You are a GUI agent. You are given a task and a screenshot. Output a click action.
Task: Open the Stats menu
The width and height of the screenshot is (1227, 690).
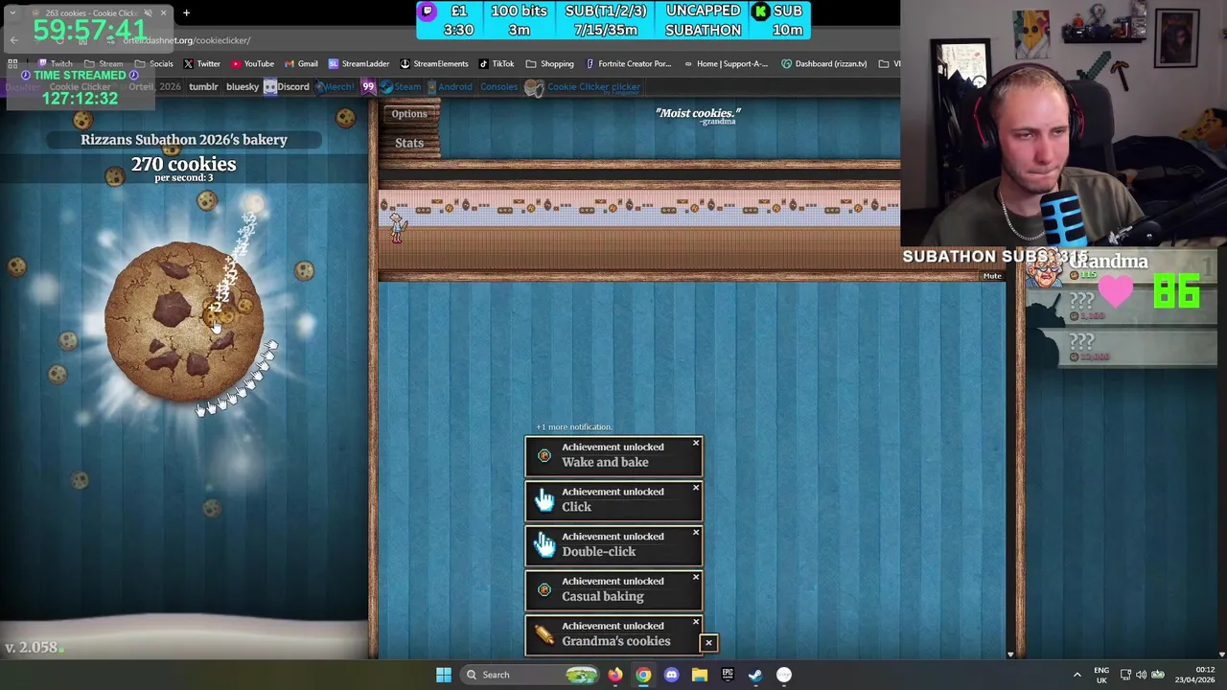409,144
